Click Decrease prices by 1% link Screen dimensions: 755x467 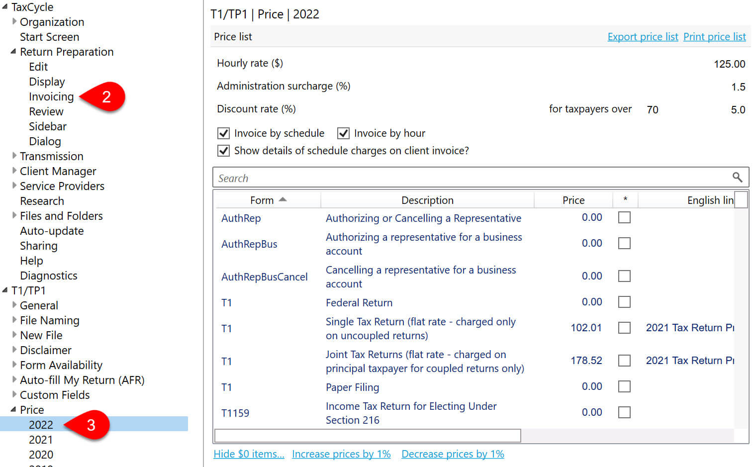click(x=453, y=454)
